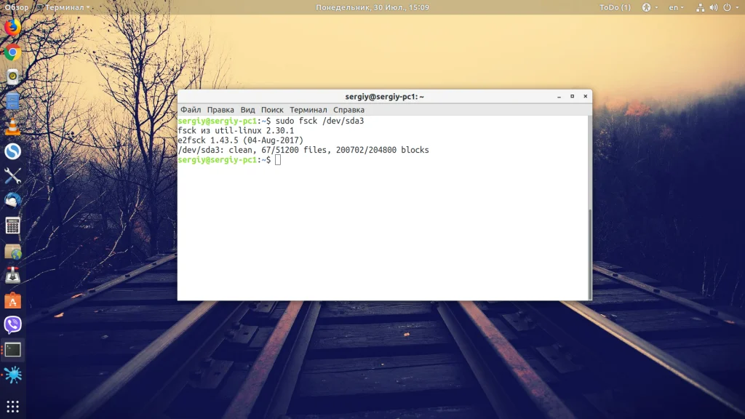Image resolution: width=745 pixels, height=419 pixels.
Task: Launch Viber from the dock
Action: click(x=13, y=325)
